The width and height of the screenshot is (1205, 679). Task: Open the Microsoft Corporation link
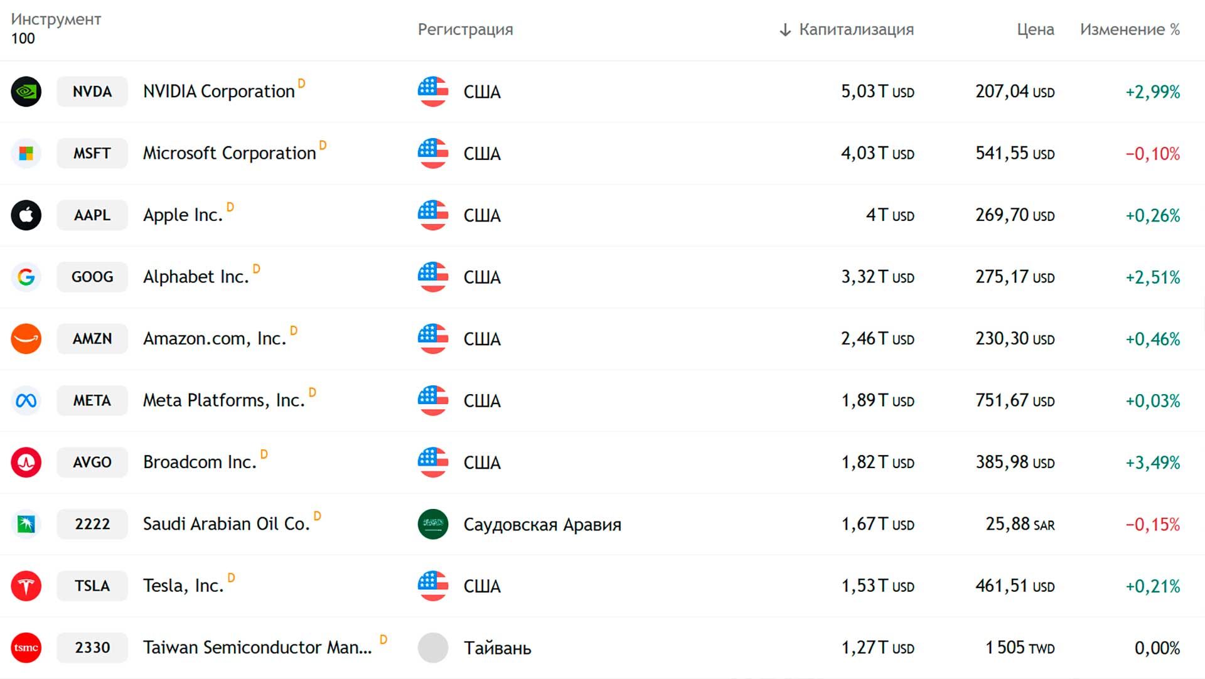click(x=229, y=153)
